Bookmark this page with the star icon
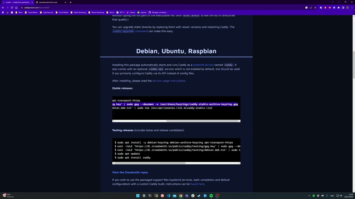This screenshot has width=355, height=199. [315, 7]
